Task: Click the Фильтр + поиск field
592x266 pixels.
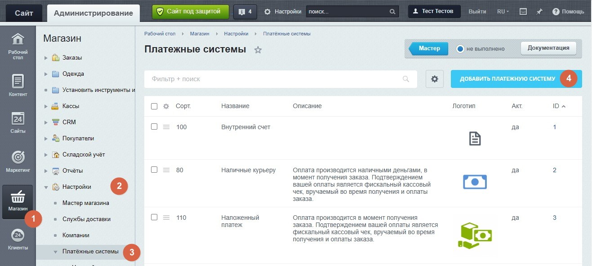Action: click(x=274, y=79)
